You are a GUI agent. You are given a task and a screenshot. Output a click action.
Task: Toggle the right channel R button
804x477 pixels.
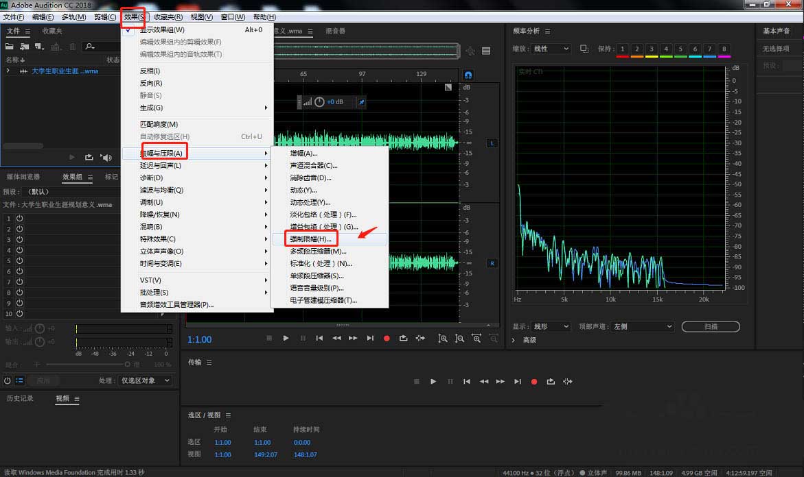tap(492, 263)
